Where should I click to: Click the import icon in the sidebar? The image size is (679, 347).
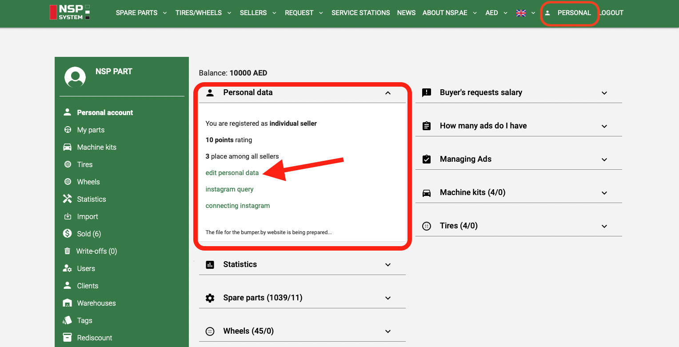tap(68, 216)
